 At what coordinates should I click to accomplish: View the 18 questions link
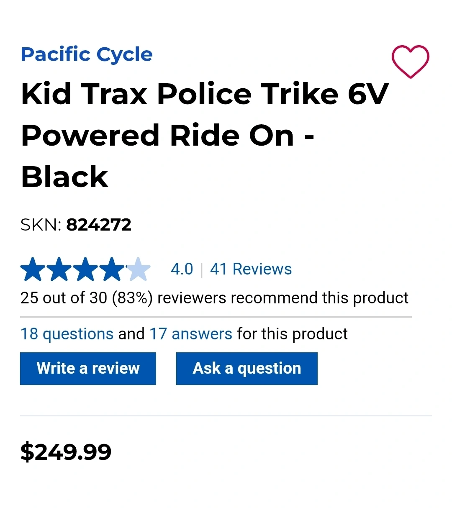pyautogui.click(x=67, y=334)
